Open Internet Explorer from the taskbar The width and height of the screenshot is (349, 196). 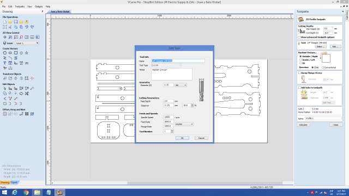[x=15, y=192]
